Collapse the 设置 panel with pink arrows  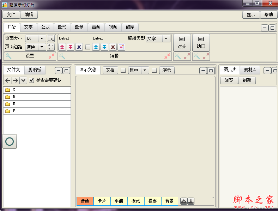[52, 56]
